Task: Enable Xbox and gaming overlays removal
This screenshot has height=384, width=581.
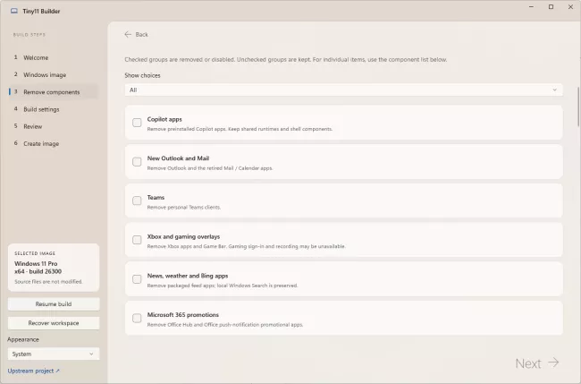Action: point(137,240)
